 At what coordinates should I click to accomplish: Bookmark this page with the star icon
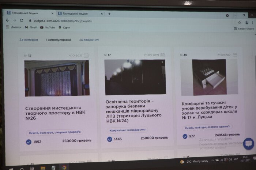(240, 22)
